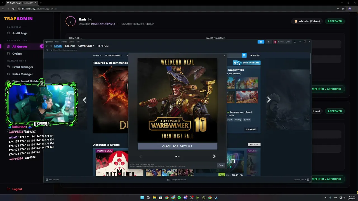The image size is (358, 201).
Task: Open the Games menu in Steam
Action: pyautogui.click(x=71, y=42)
